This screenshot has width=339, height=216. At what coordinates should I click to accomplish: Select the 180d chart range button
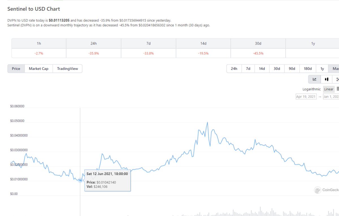click(x=308, y=69)
